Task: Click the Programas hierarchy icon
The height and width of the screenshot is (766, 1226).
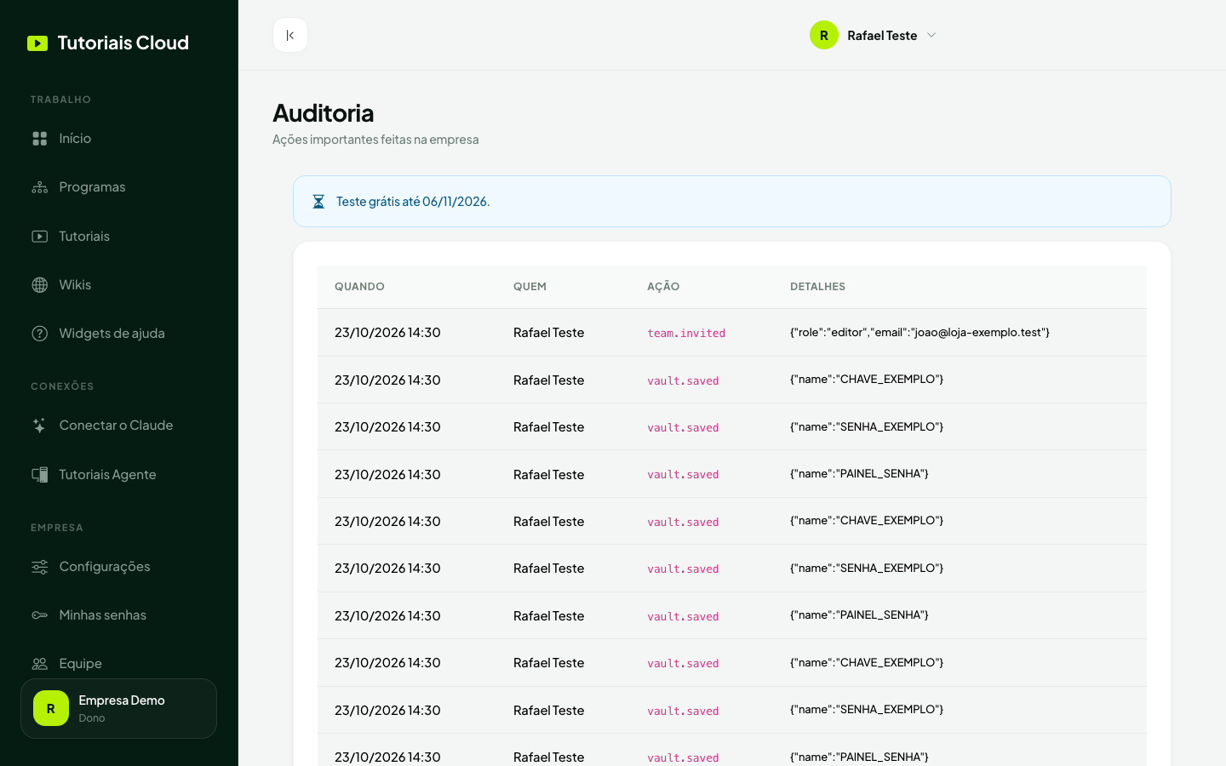Action: 40,187
